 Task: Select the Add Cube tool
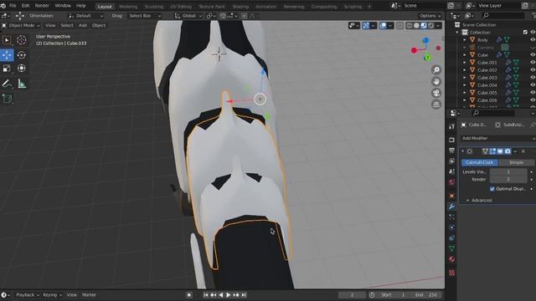click(x=7, y=99)
